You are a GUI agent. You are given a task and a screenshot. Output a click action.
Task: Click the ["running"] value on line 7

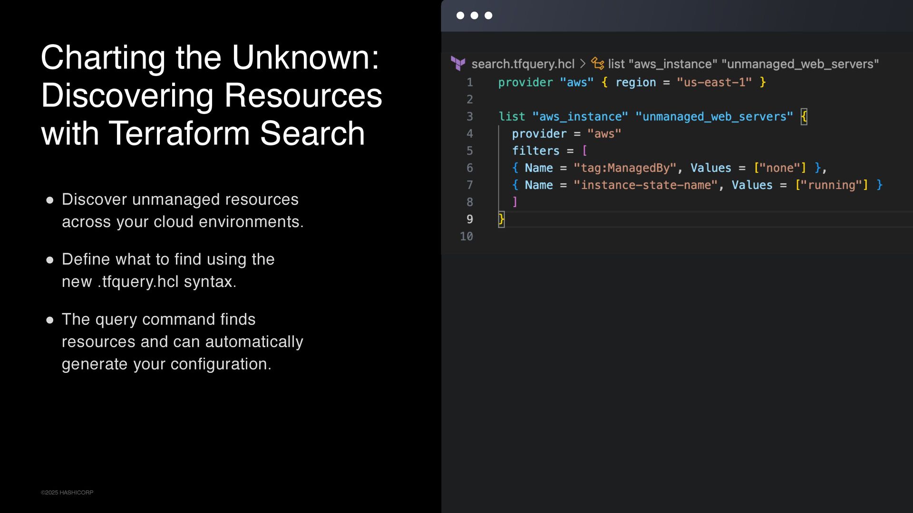click(x=831, y=185)
